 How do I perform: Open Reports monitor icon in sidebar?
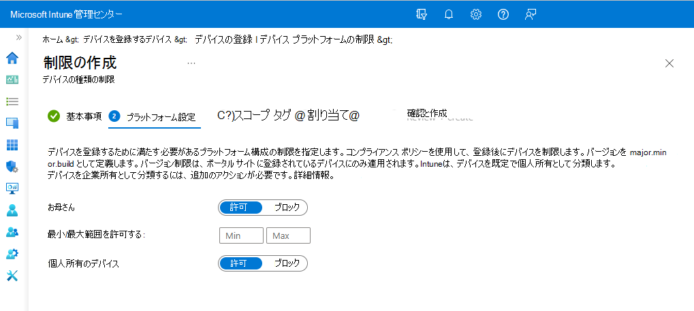pos(12,189)
